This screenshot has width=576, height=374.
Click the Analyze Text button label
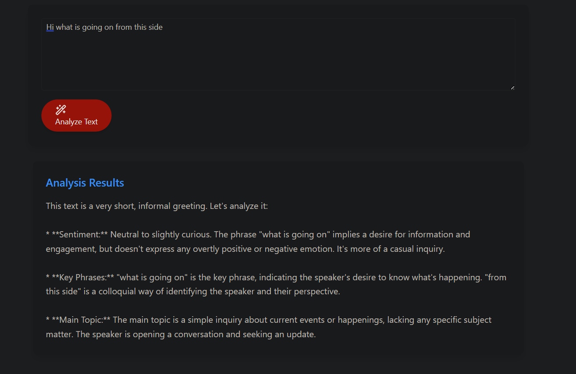pos(76,122)
